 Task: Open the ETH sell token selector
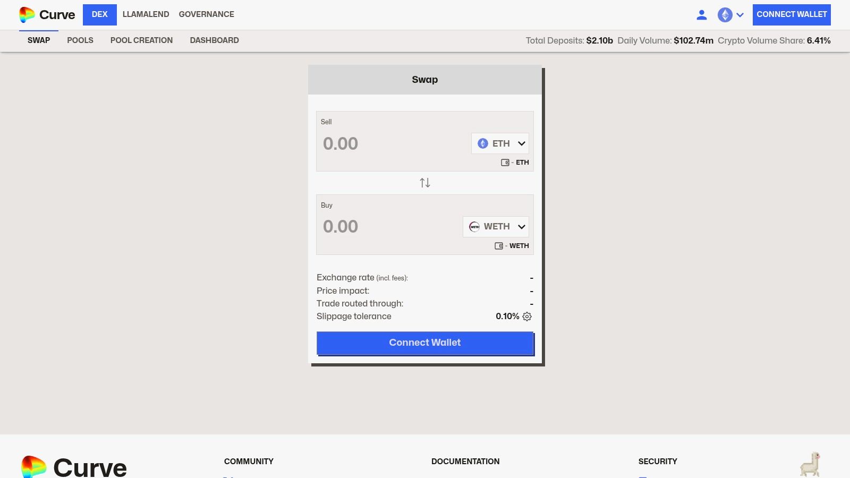point(500,143)
